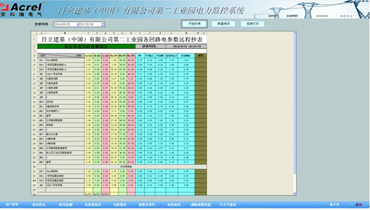
Task: Open the 趋势曲线 menu item
Action: [x=174, y=204]
